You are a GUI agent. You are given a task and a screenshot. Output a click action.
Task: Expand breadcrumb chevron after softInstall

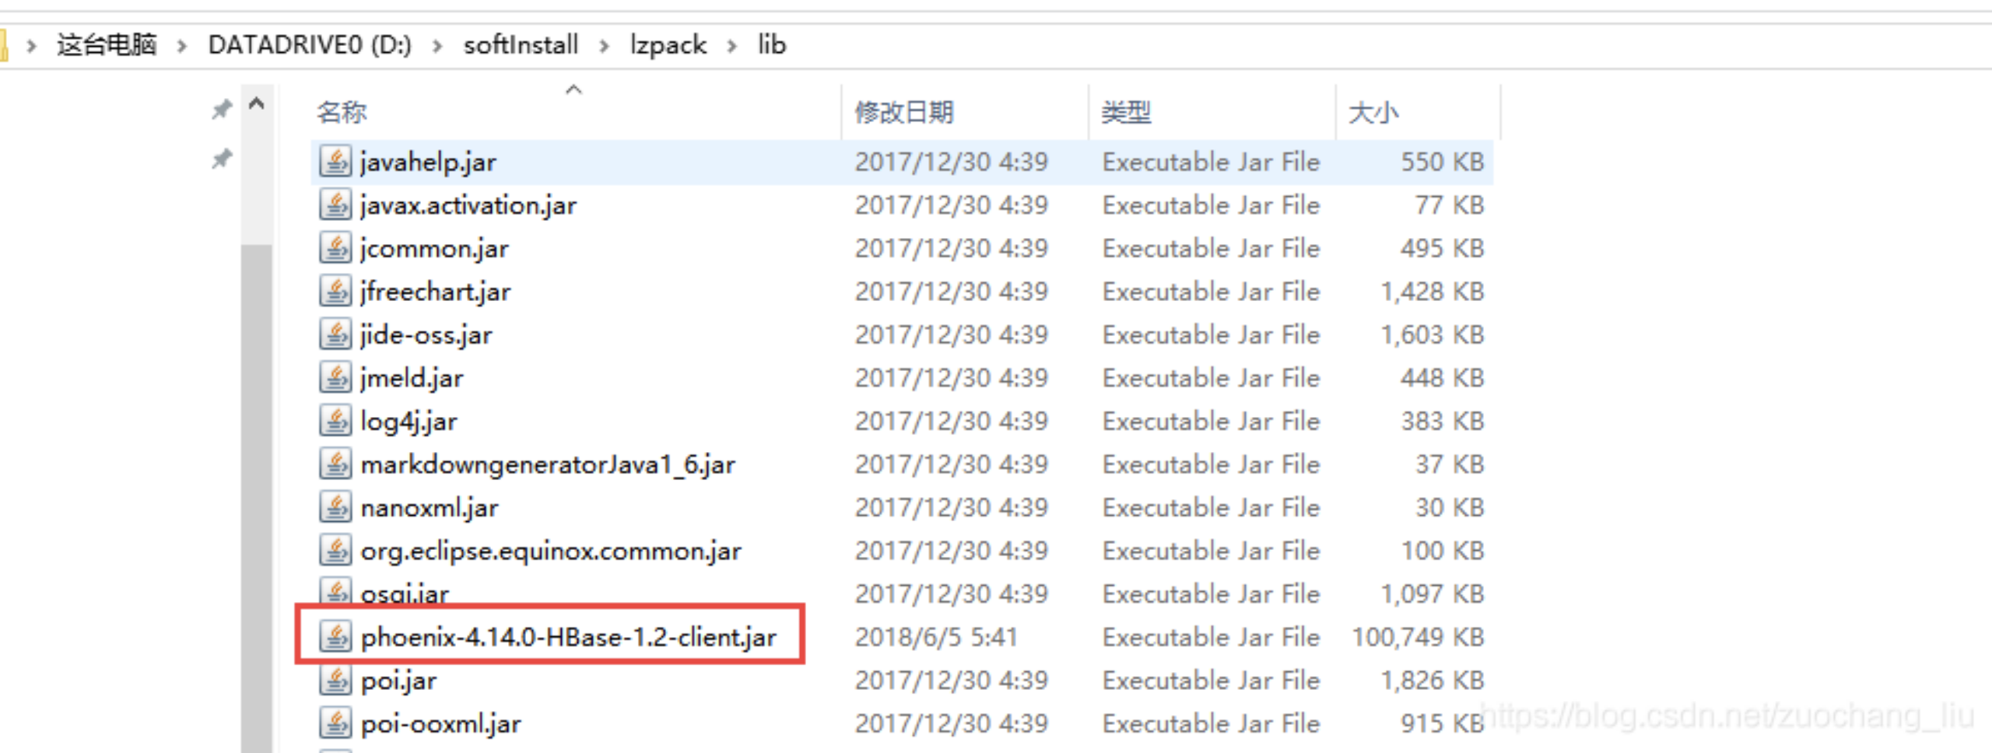pos(604,46)
